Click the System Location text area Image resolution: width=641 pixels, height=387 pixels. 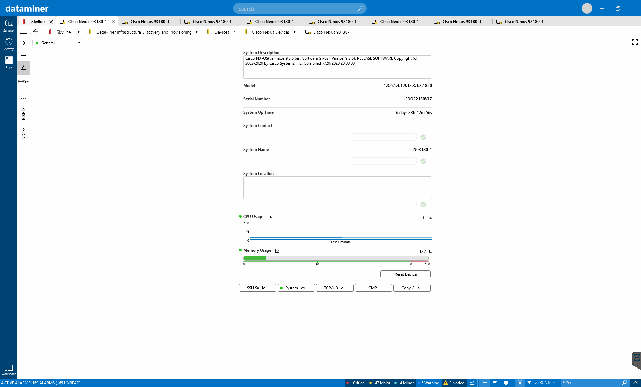[x=338, y=188]
